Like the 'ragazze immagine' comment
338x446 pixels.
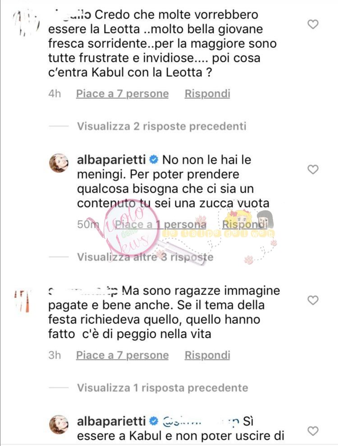click(x=313, y=300)
